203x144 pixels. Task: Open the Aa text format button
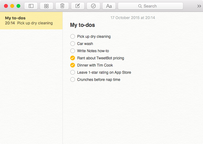(x=109, y=6)
